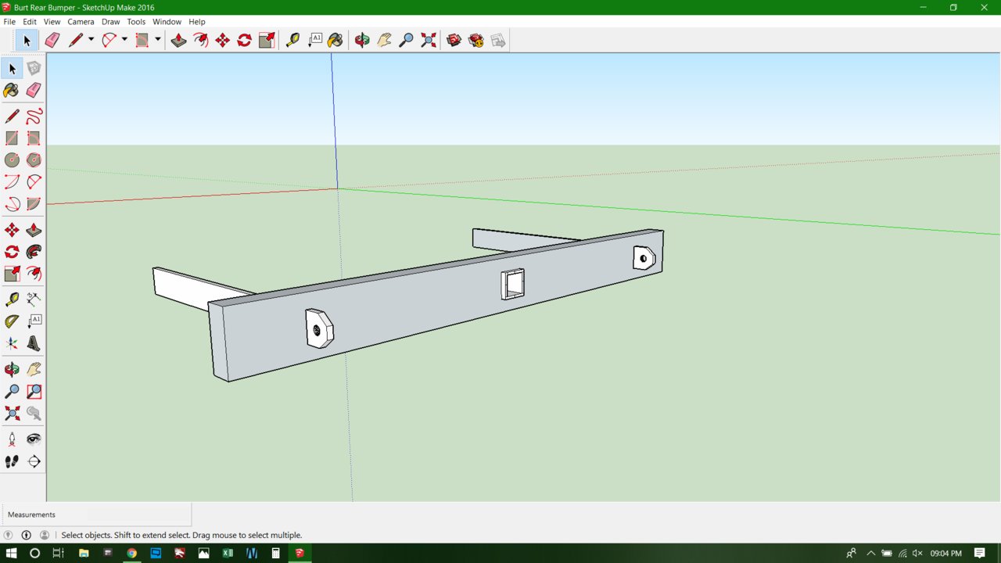Select Push/Pull in the top toolbar

pyautogui.click(x=178, y=40)
